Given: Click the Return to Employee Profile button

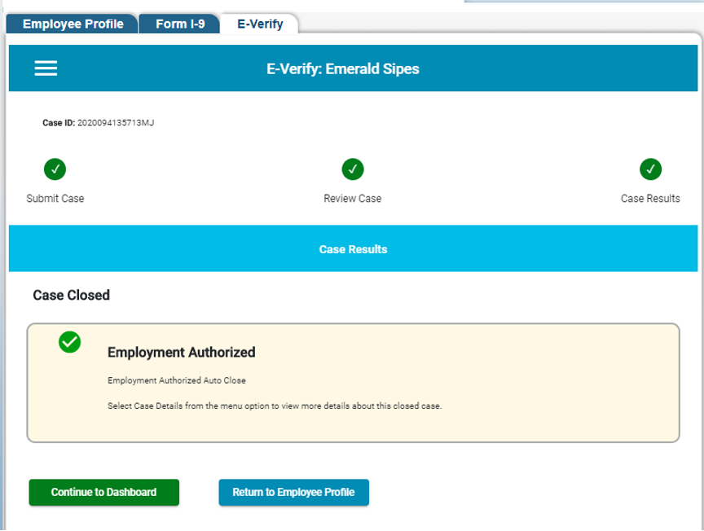Looking at the screenshot, I should click(293, 492).
